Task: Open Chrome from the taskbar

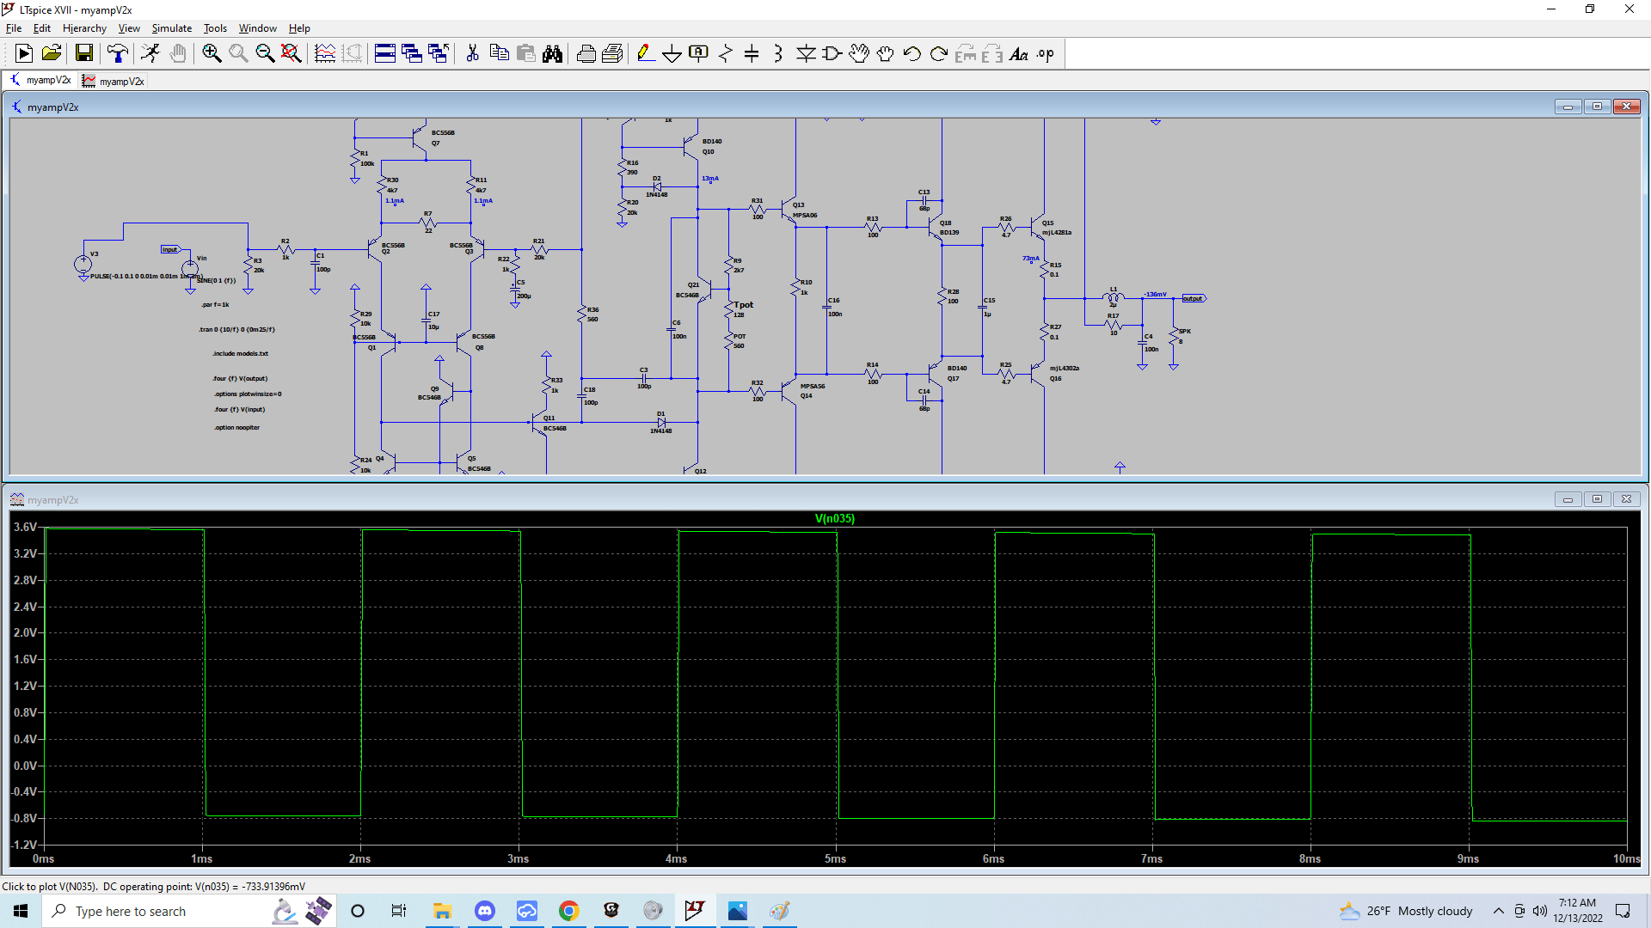Action: click(x=569, y=911)
